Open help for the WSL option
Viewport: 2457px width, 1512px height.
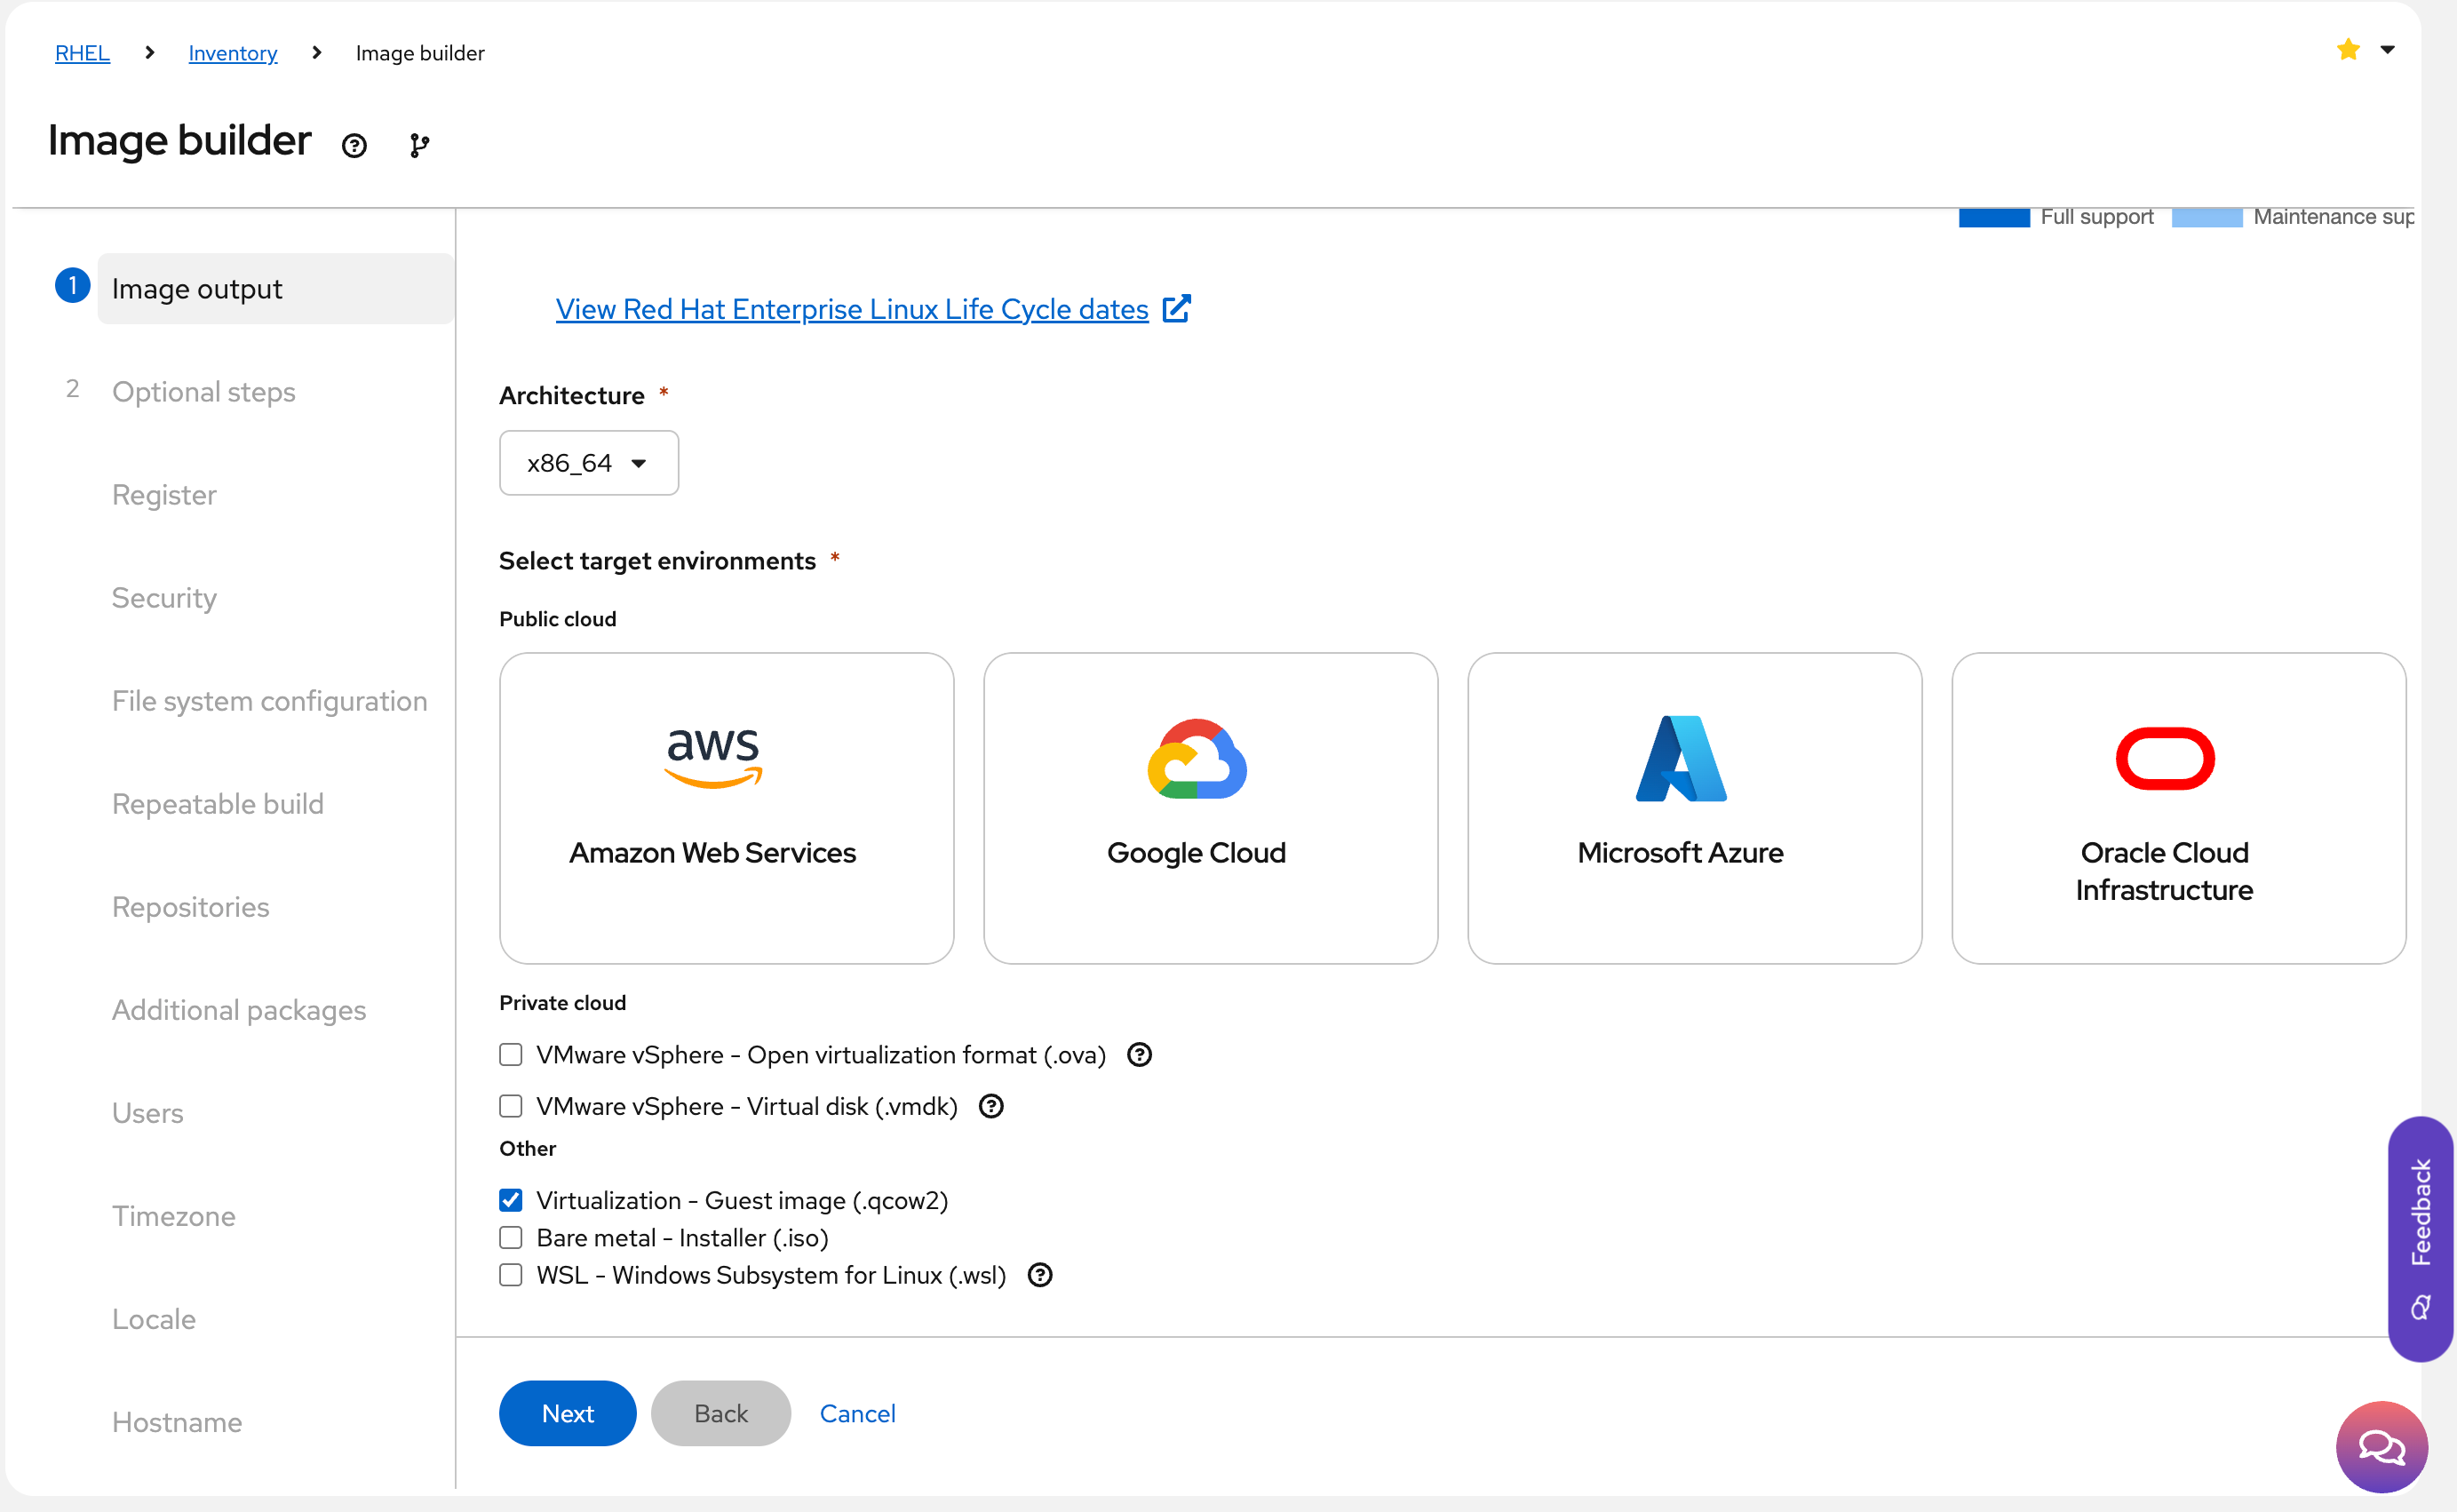(x=1039, y=1275)
